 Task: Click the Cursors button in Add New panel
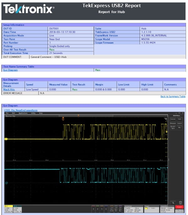coord(173,119)
